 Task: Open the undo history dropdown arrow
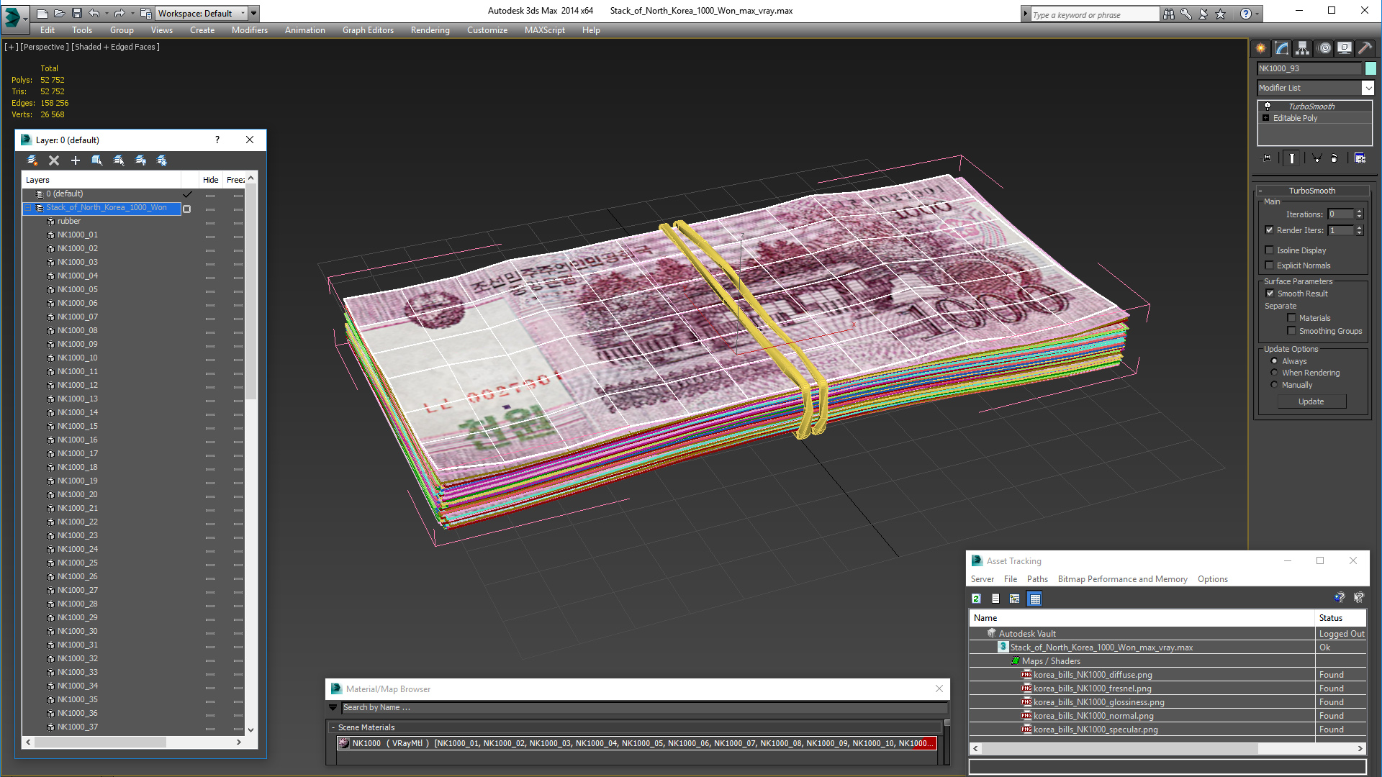[x=107, y=13]
